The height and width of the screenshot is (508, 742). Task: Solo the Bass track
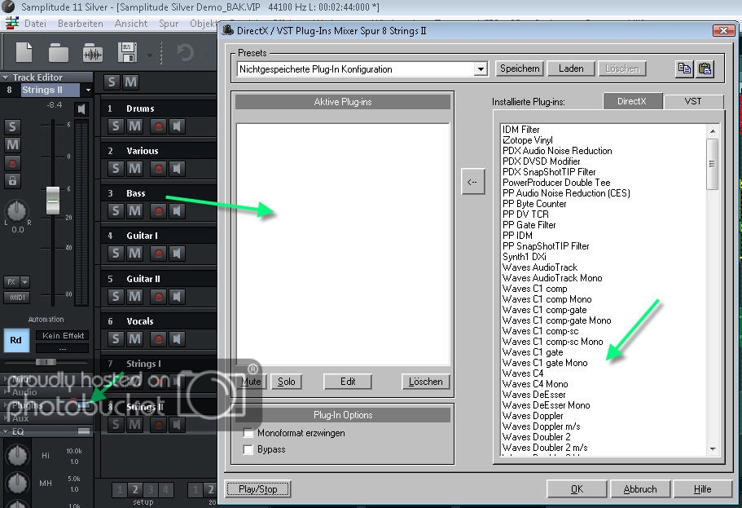(x=116, y=211)
